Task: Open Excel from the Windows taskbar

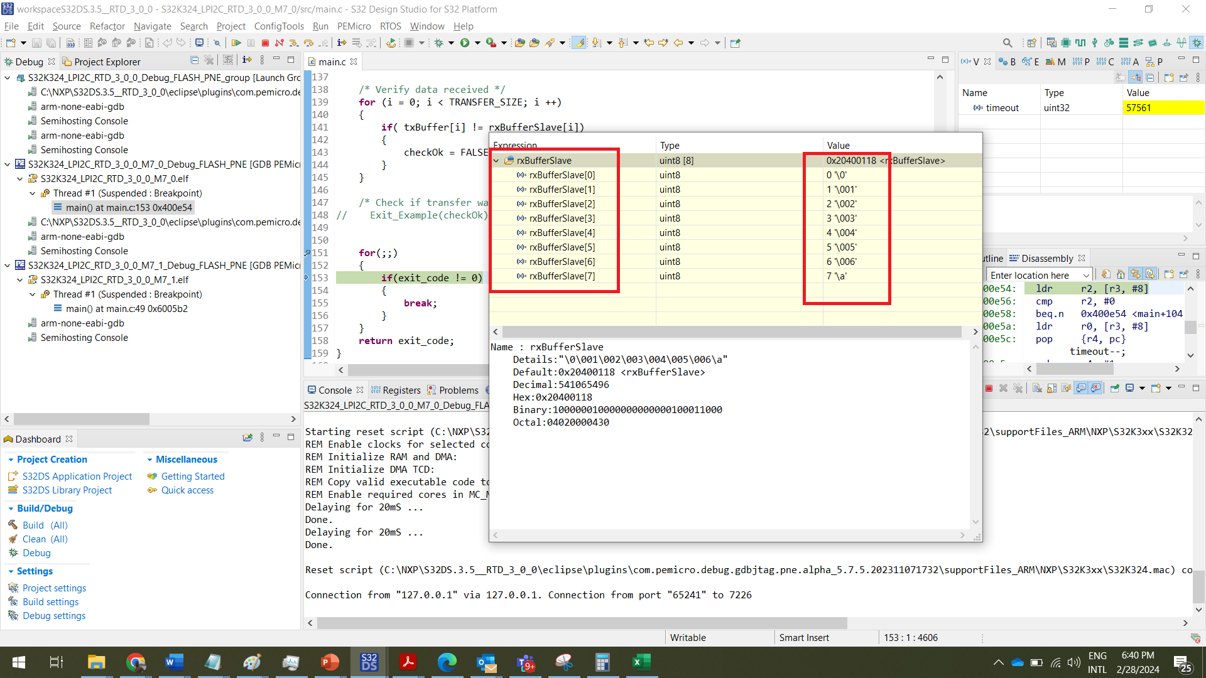Action: (641, 662)
